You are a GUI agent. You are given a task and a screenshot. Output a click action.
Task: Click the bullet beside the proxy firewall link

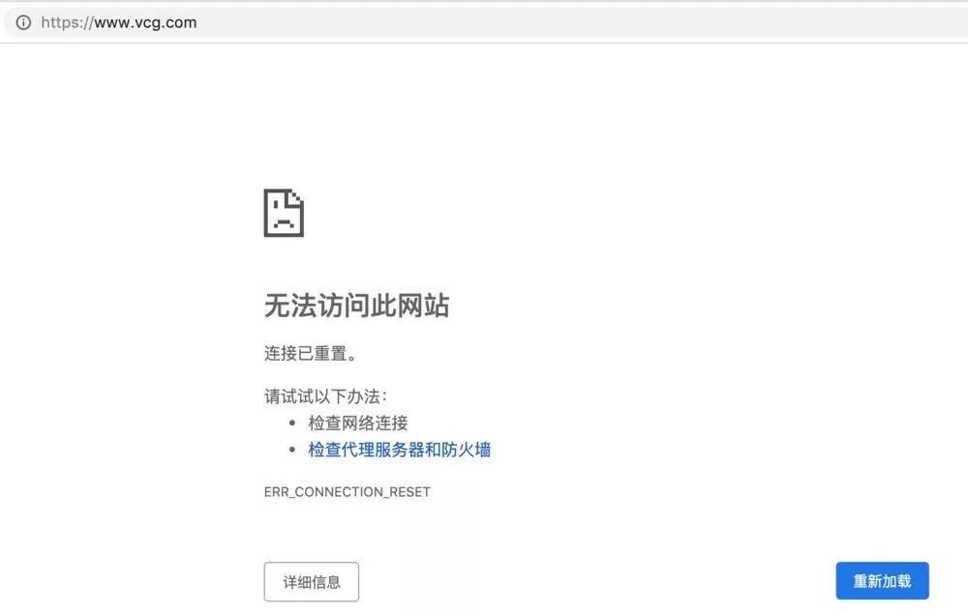pos(292,450)
